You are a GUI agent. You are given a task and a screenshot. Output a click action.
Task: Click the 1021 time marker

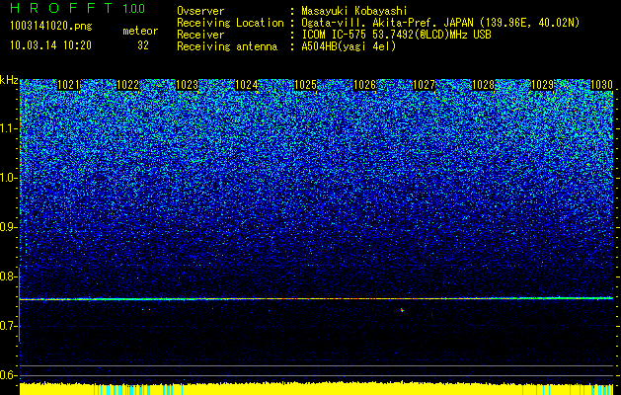[x=68, y=85]
